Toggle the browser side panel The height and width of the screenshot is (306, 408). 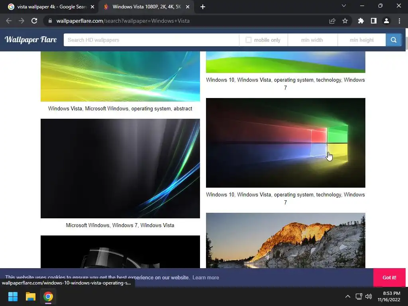click(x=374, y=21)
